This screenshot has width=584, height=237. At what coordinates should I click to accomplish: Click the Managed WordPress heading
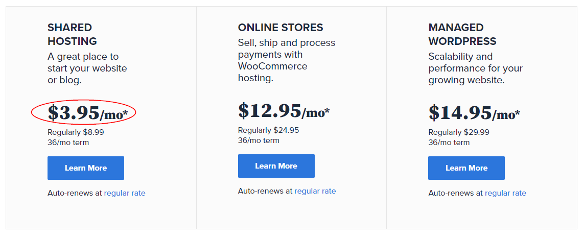pos(462,34)
